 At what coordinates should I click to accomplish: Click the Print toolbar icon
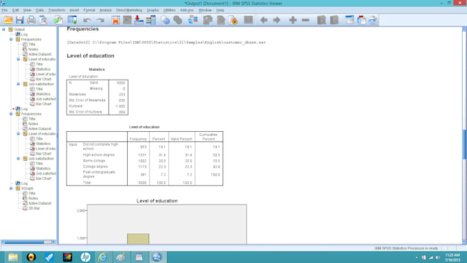tap(32, 20)
